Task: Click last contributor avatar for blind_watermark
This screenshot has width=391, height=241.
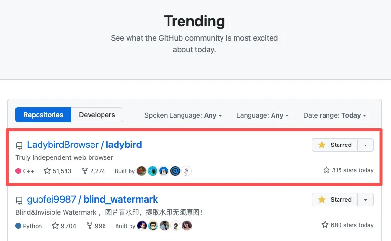Action: coord(187,226)
